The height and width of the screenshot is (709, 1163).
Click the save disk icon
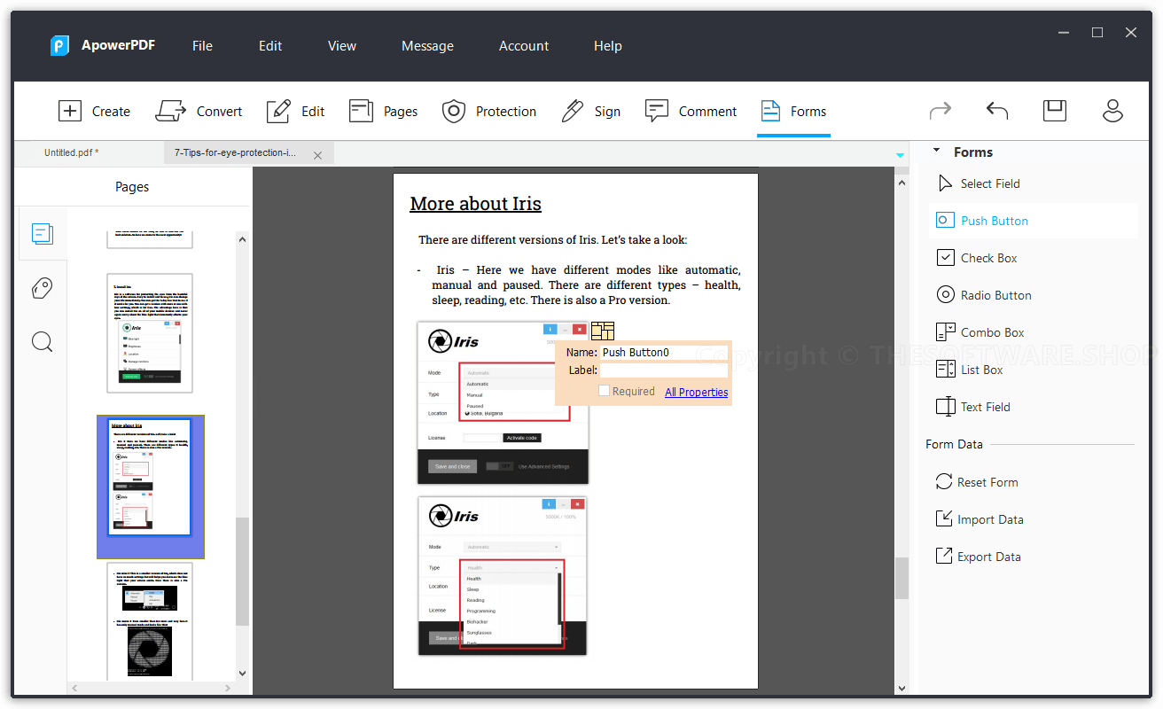(1054, 111)
